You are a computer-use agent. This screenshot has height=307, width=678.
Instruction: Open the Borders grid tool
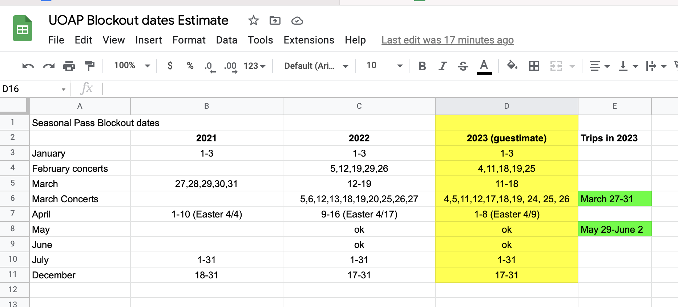pyautogui.click(x=534, y=66)
